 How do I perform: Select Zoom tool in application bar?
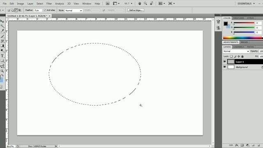(145, 3)
